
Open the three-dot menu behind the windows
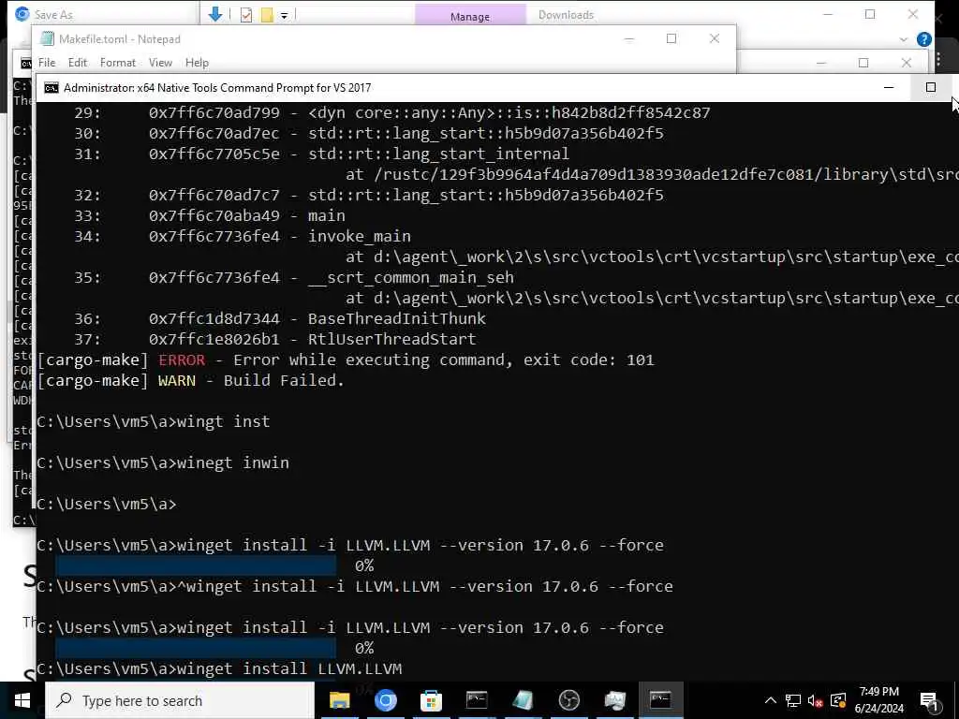pyautogui.click(x=938, y=59)
